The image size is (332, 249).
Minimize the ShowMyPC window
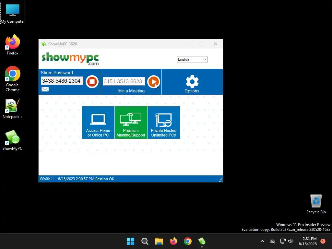point(186,44)
